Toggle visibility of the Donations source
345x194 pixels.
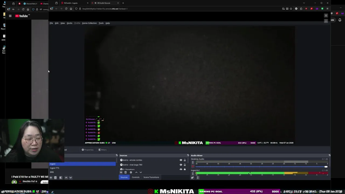pos(181,169)
